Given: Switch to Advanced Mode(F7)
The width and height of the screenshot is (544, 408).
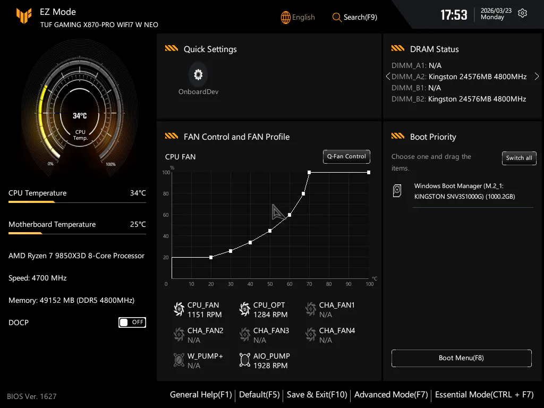Looking at the screenshot, I should click(x=391, y=395).
